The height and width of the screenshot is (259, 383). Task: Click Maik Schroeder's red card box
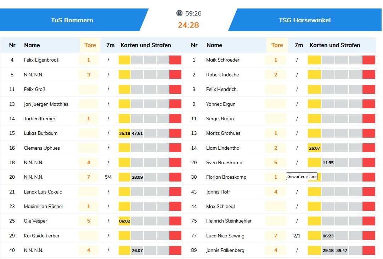tap(369, 60)
